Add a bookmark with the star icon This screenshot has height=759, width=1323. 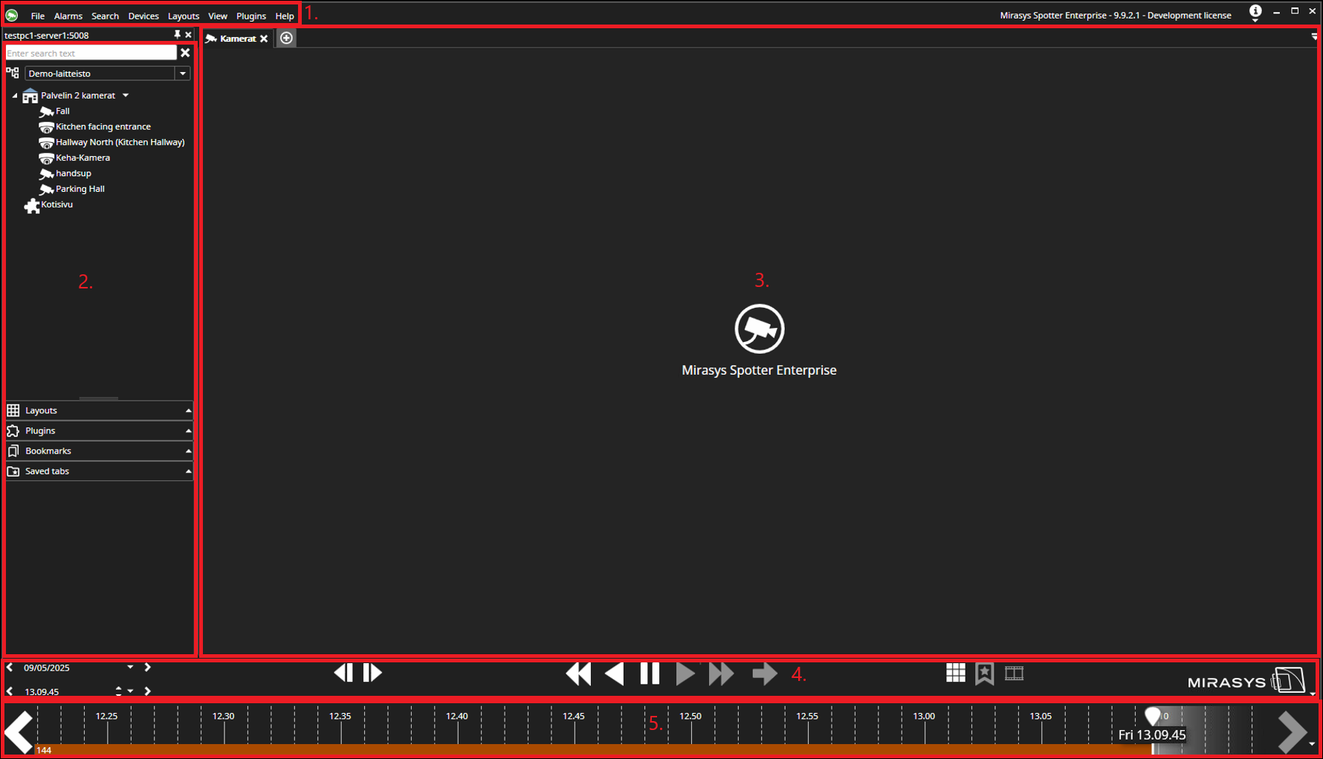point(984,674)
